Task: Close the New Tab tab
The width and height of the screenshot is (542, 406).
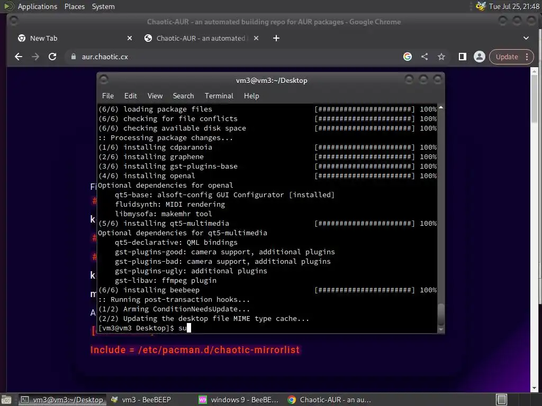Action: point(130,38)
